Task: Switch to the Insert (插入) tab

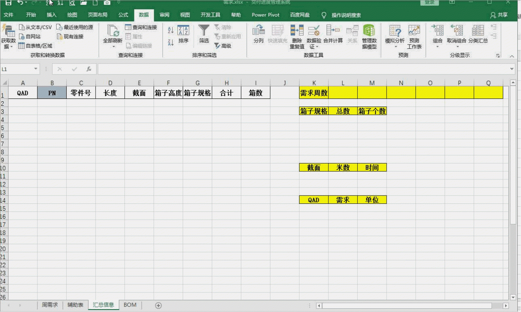Action: (x=52, y=15)
